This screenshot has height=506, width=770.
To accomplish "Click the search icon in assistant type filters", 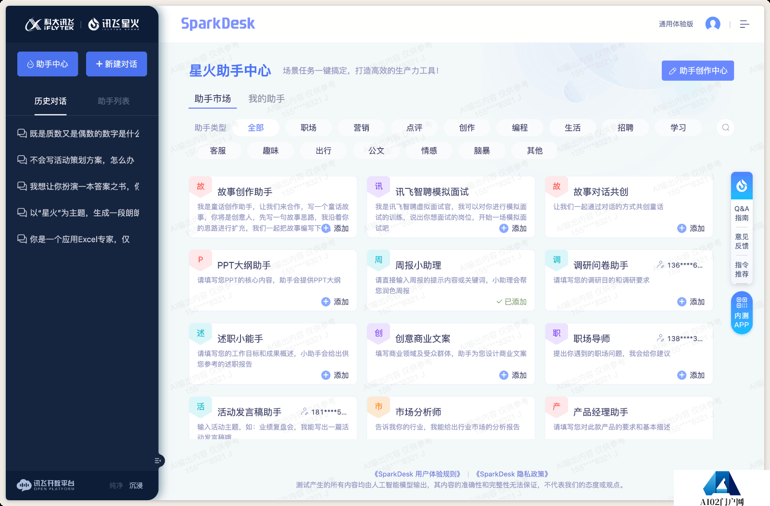I will point(726,127).
